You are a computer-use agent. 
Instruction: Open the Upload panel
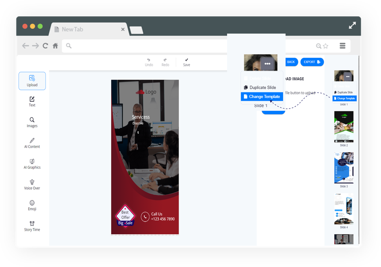pos(32,81)
